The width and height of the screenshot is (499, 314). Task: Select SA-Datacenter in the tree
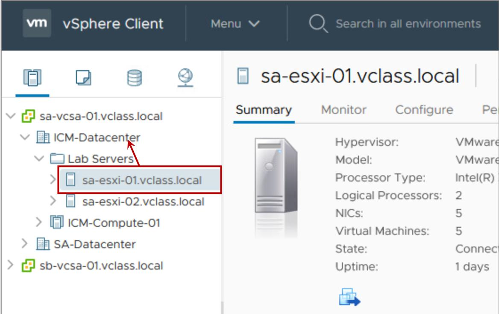click(94, 244)
